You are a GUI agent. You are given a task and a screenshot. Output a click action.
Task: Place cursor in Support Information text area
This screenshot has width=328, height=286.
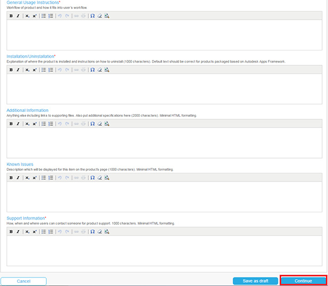click(x=164, y=250)
